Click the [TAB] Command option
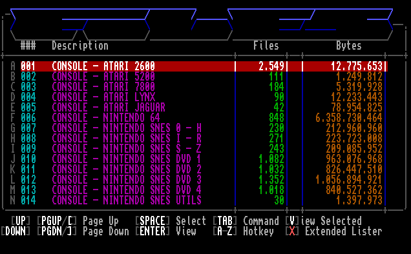The image size is (411, 254). pos(246,221)
